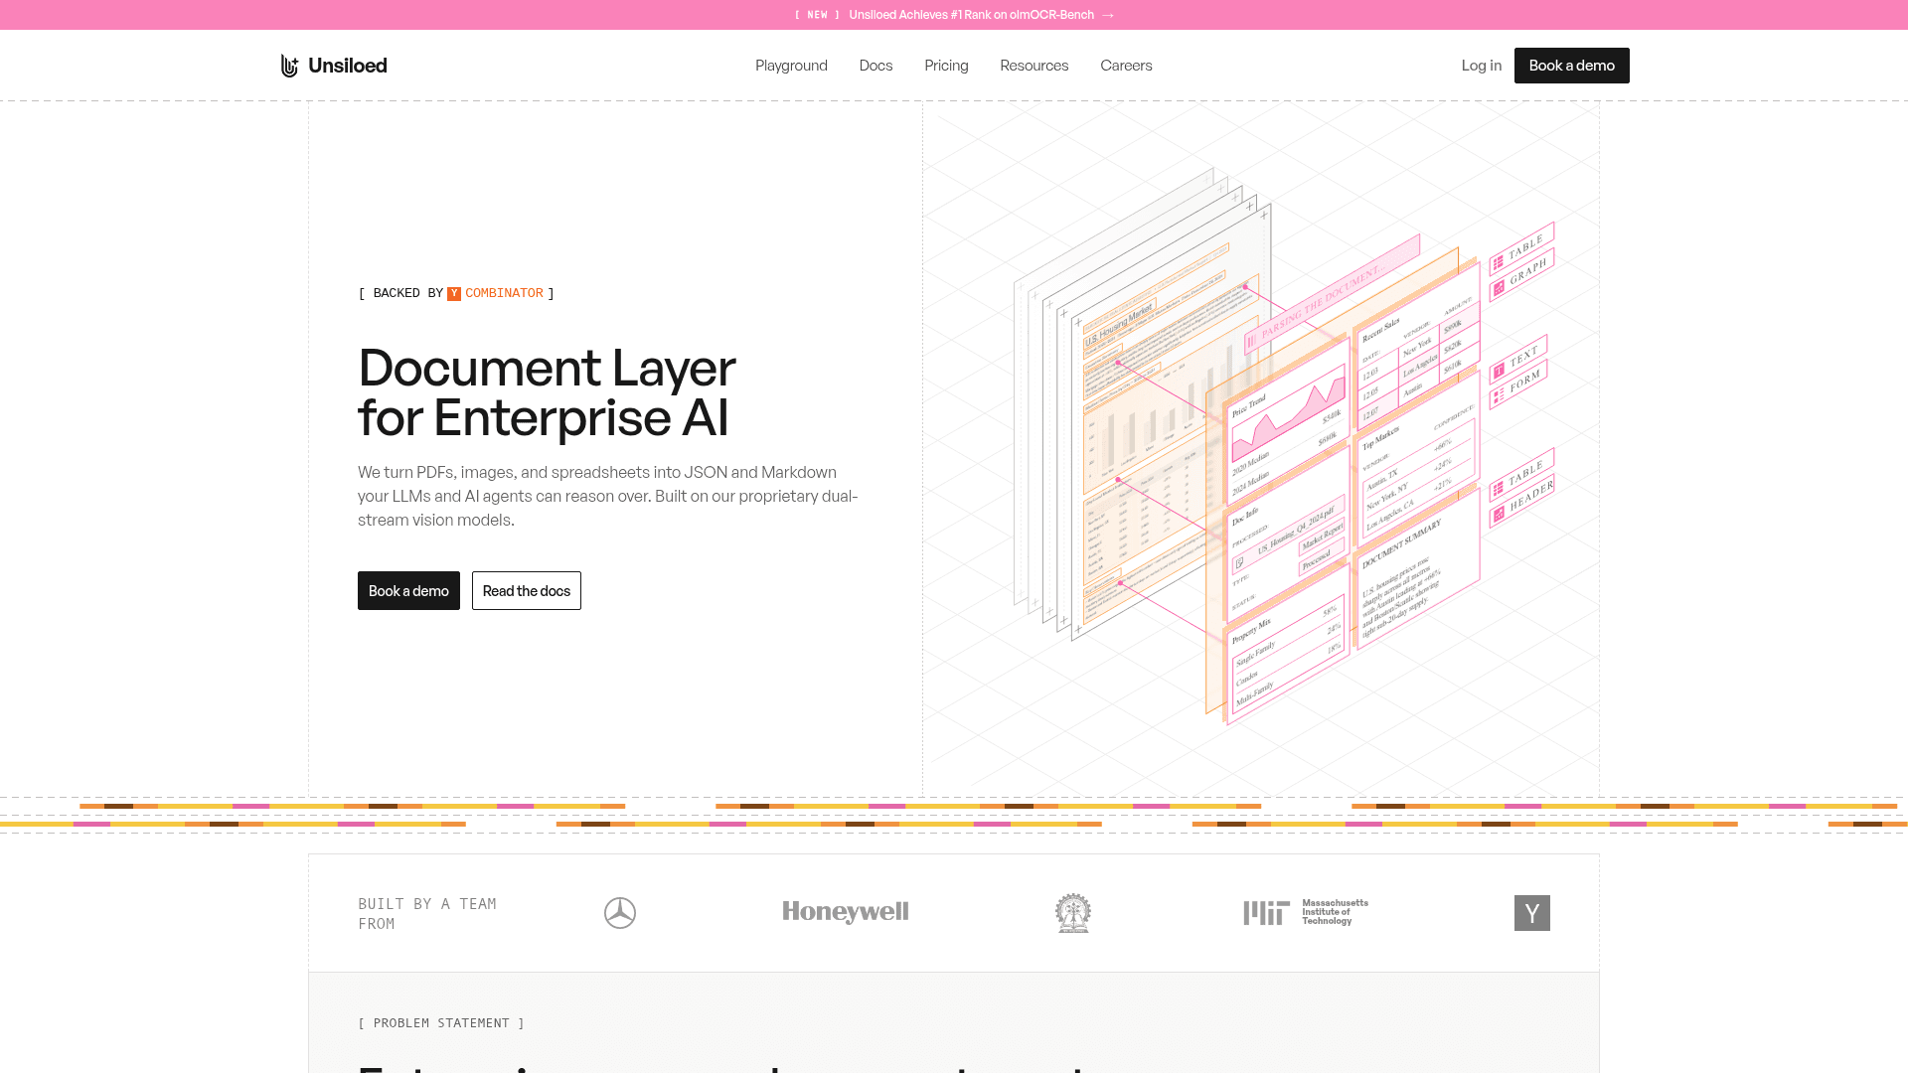Viewport: 1908px width, 1073px height.
Task: Click the header Book a demo button
Action: tap(1572, 66)
